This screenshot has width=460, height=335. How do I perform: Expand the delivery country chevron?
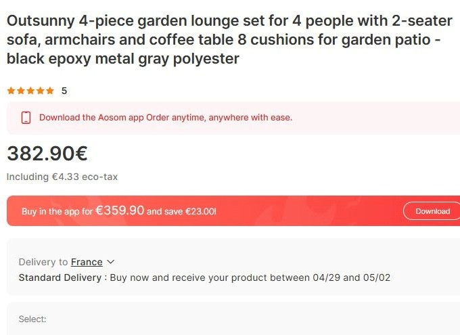point(111,262)
